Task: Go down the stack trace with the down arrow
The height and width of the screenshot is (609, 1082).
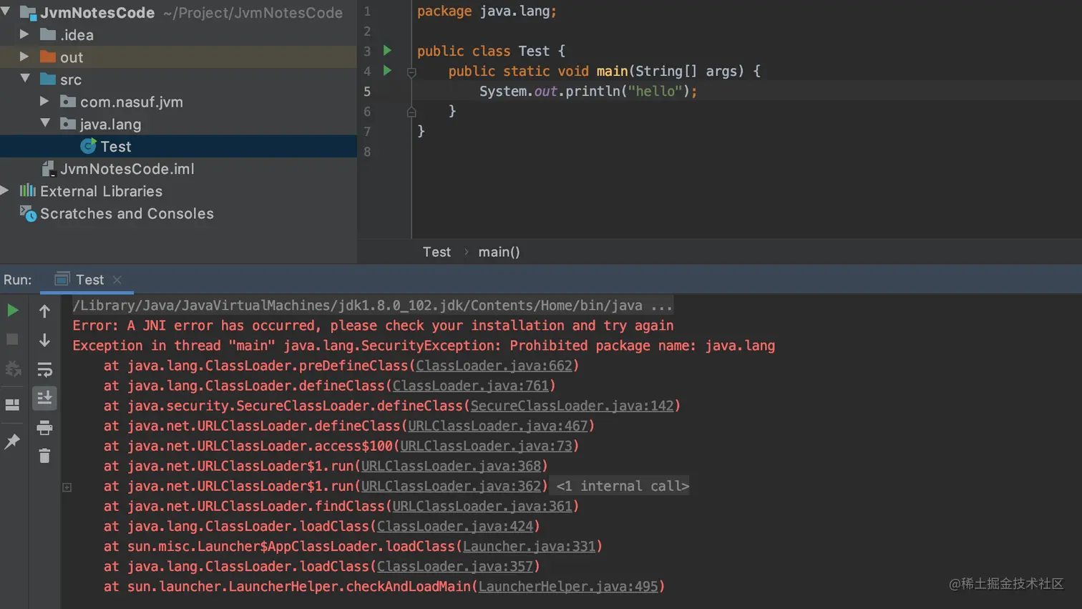Action: tap(44, 340)
